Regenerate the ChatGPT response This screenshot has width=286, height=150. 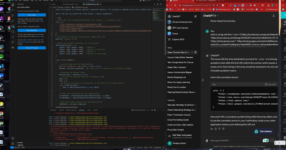pyautogui.click(x=219, y=129)
